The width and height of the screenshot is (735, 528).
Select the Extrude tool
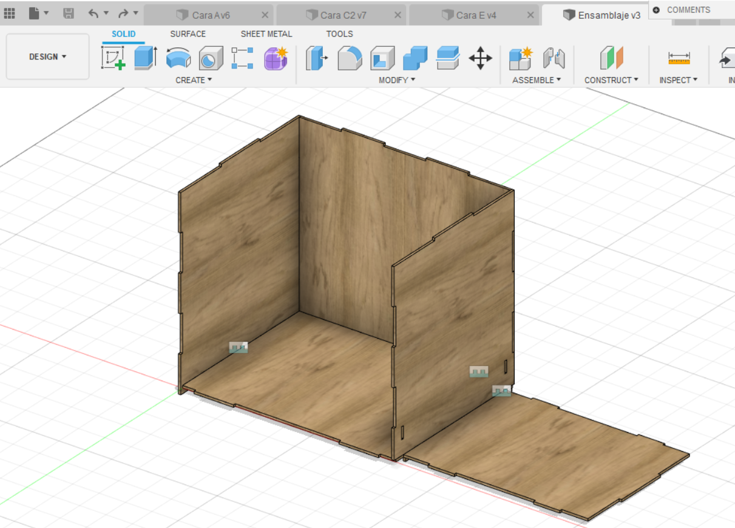point(145,58)
